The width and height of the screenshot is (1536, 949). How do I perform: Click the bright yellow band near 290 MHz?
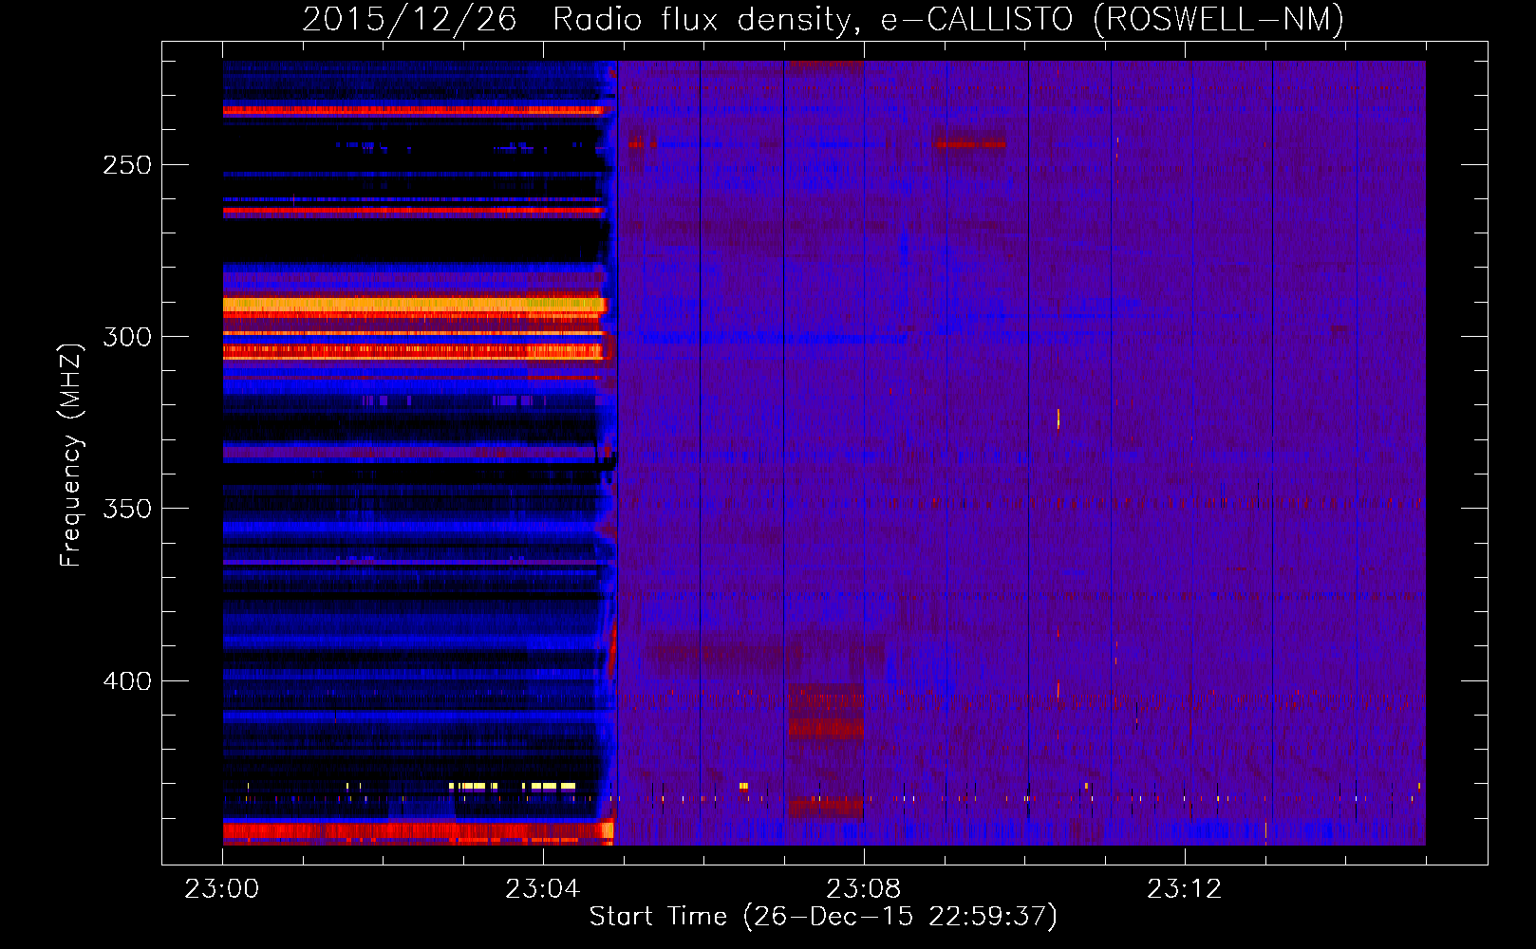414,305
